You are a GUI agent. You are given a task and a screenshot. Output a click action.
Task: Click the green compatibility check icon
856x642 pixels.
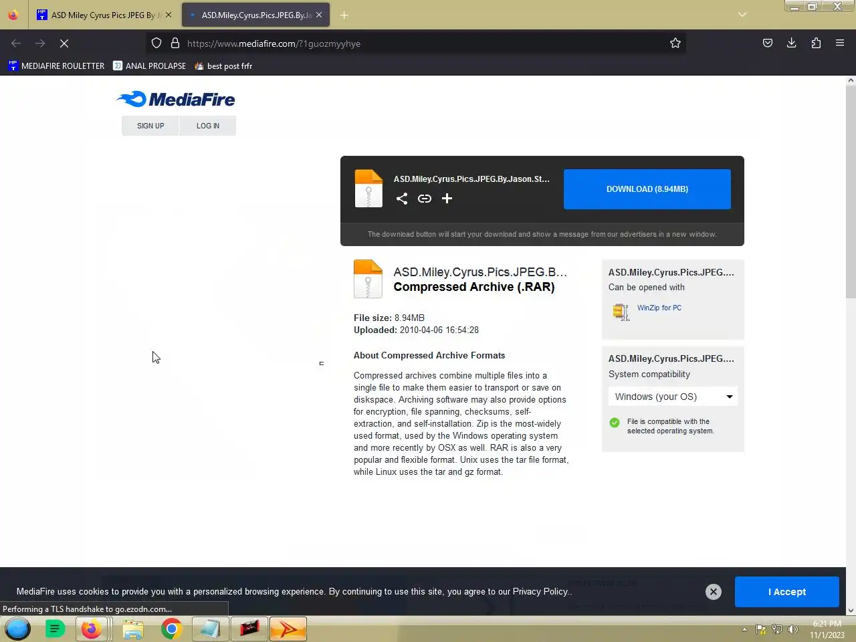(x=615, y=423)
